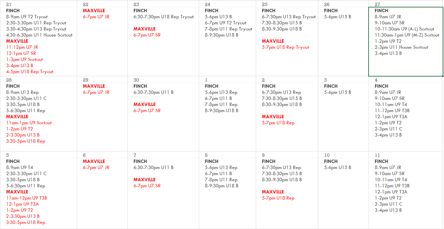444x229 pixels.
Task: Select the day 2 schedule cell
Action: [x=287, y=114]
